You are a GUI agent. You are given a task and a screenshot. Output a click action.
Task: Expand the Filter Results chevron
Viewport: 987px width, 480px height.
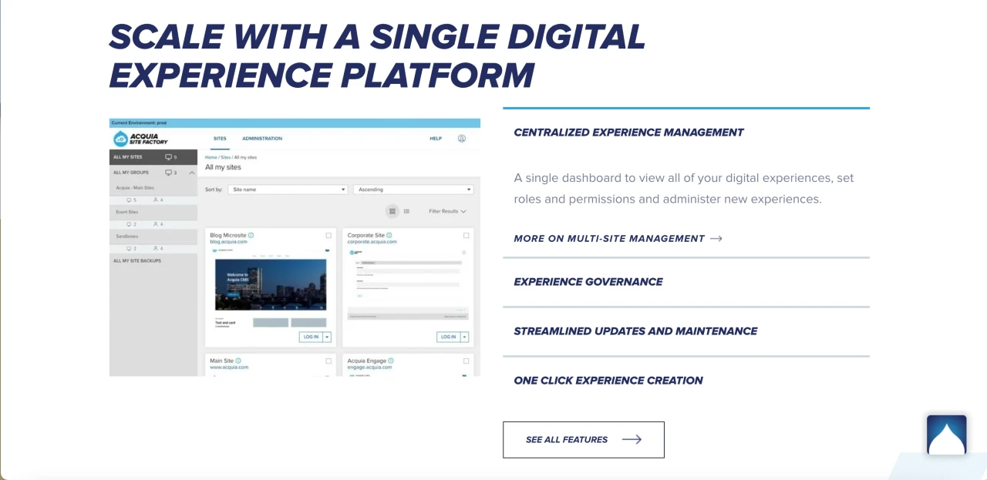click(x=463, y=211)
